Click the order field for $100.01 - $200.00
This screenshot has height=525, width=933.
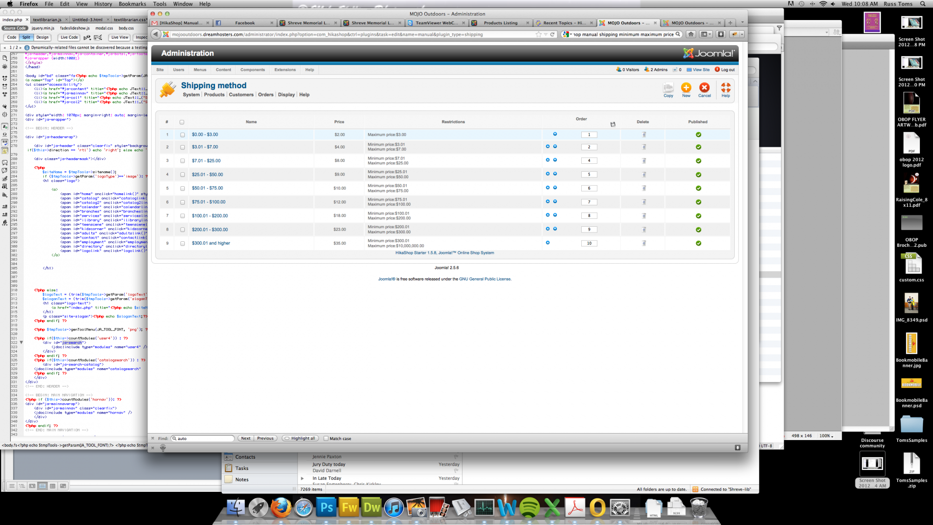point(589,216)
